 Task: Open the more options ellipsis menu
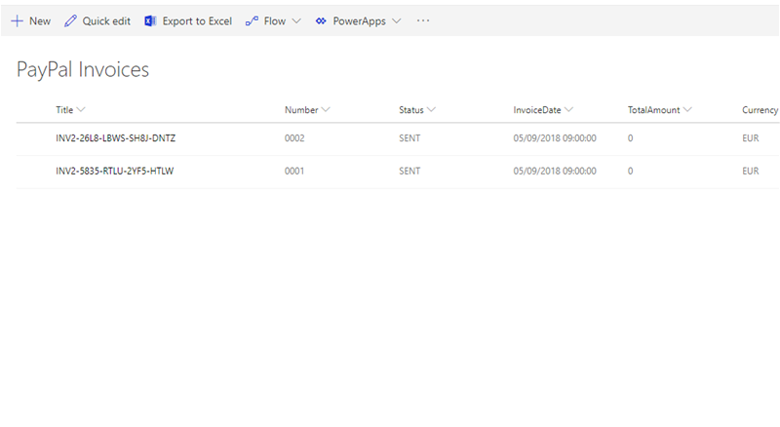pos(423,20)
